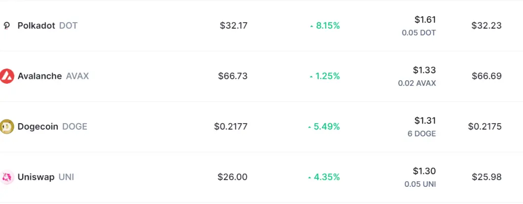The width and height of the screenshot is (523, 204).
Task: Click the green up arrow beside 4.35%
Action: point(309,177)
